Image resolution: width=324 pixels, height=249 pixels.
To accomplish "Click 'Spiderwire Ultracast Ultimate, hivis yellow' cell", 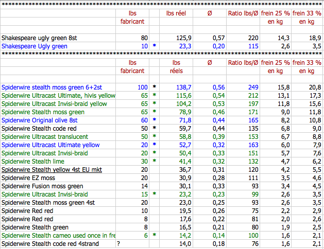I will click(58, 96).
